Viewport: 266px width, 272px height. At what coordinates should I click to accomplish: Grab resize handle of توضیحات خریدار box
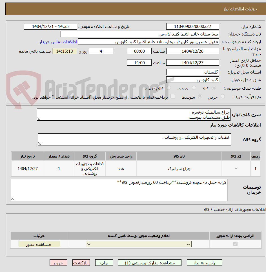(12, 199)
